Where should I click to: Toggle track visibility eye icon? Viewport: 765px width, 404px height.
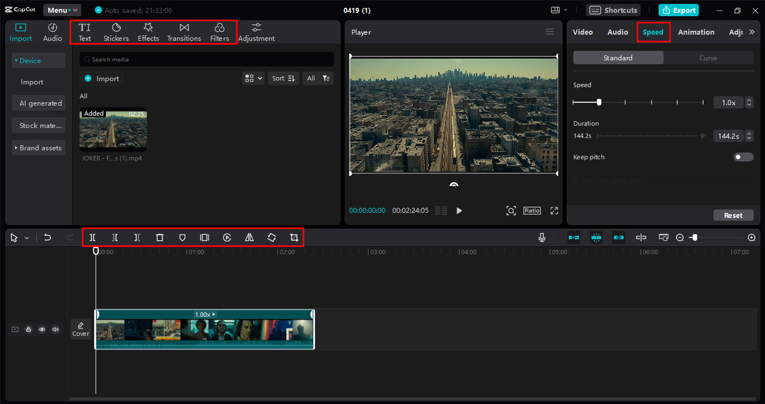click(42, 329)
